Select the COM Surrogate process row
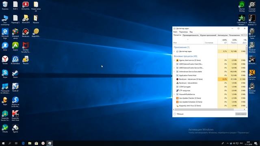Image resolution: width=260 pixels, height=146 pixels. click(x=210, y=87)
